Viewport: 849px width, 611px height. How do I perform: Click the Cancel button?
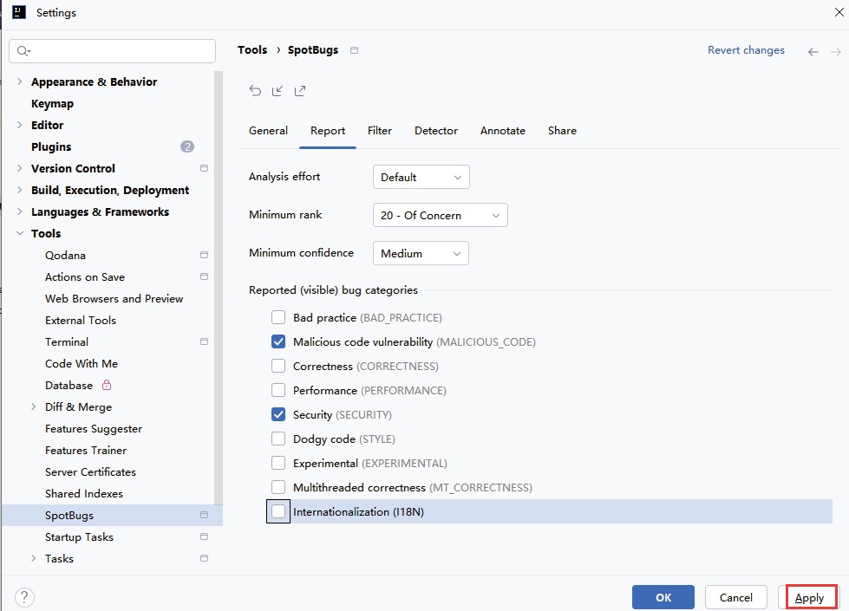click(736, 597)
